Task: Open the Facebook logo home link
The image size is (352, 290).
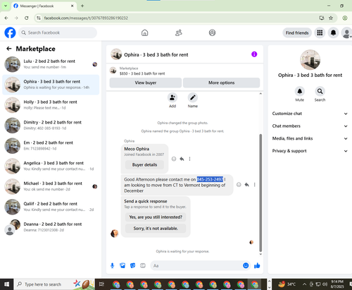Action: click(x=10, y=32)
